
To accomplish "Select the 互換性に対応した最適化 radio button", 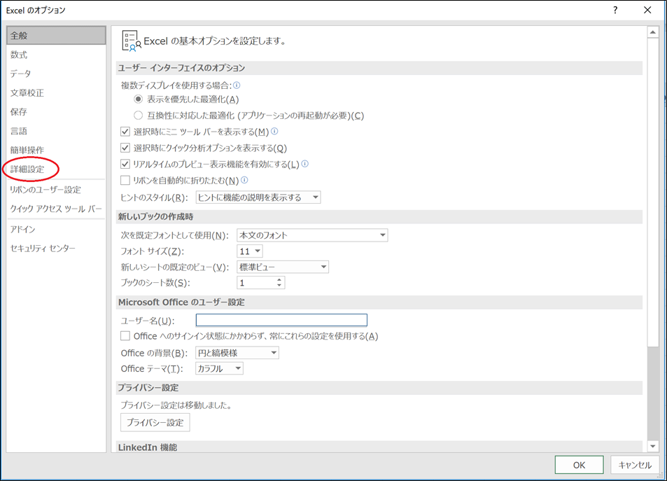I will 138,116.
